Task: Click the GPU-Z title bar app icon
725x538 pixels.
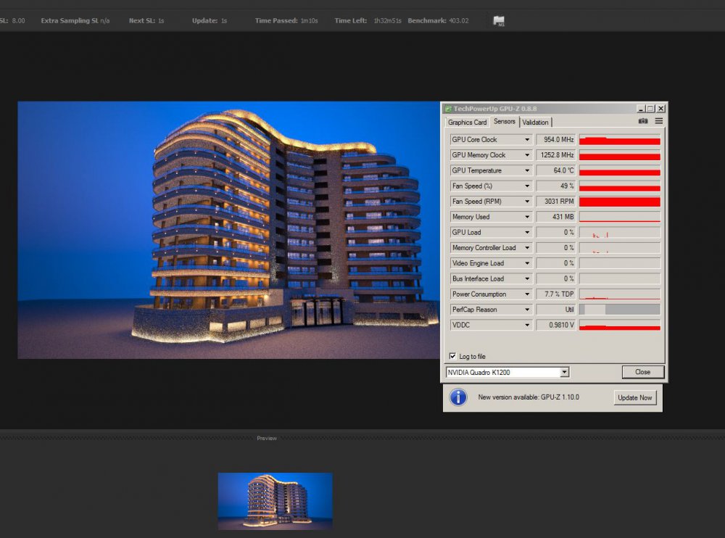Action: click(448, 109)
